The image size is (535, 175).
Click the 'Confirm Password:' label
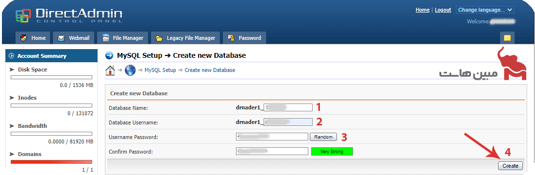point(130,151)
